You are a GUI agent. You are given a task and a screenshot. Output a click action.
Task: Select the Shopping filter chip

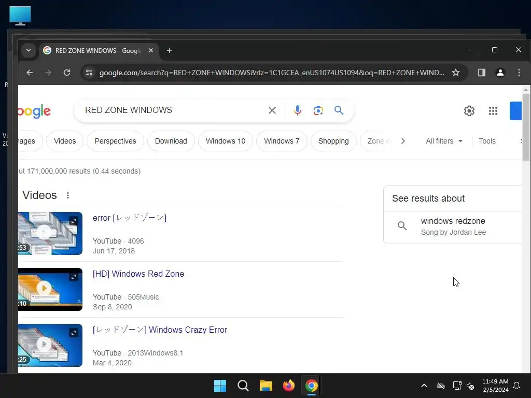(333, 141)
